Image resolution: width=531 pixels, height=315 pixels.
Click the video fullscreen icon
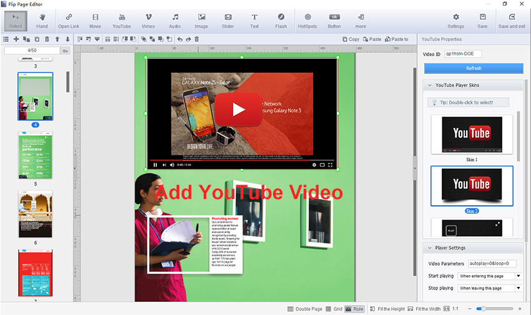click(330, 165)
